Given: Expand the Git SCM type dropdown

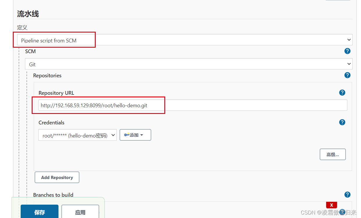Looking at the screenshot, I should click(188, 64).
